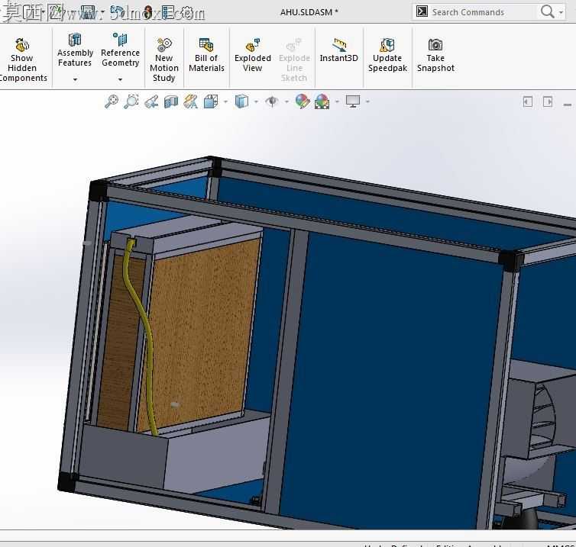Click the left panel split icon
Viewport: 576px width, 547px height.
pos(528,101)
